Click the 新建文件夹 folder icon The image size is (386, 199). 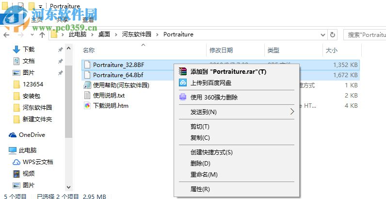click(x=16, y=119)
